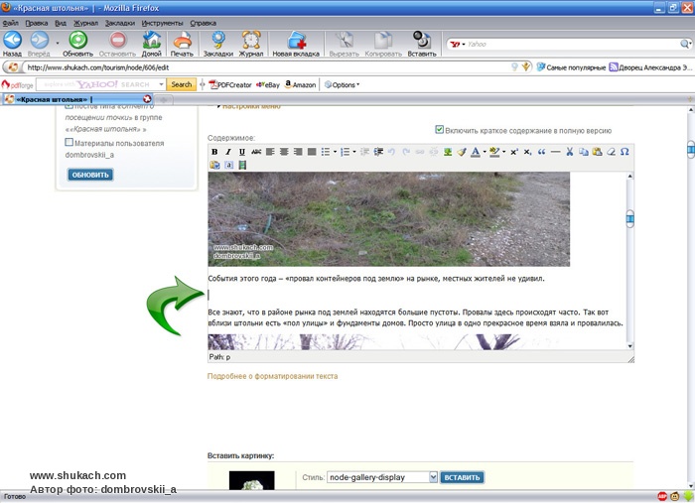Open back history dropdown arrow
The width and height of the screenshot is (695, 503).
[58, 43]
